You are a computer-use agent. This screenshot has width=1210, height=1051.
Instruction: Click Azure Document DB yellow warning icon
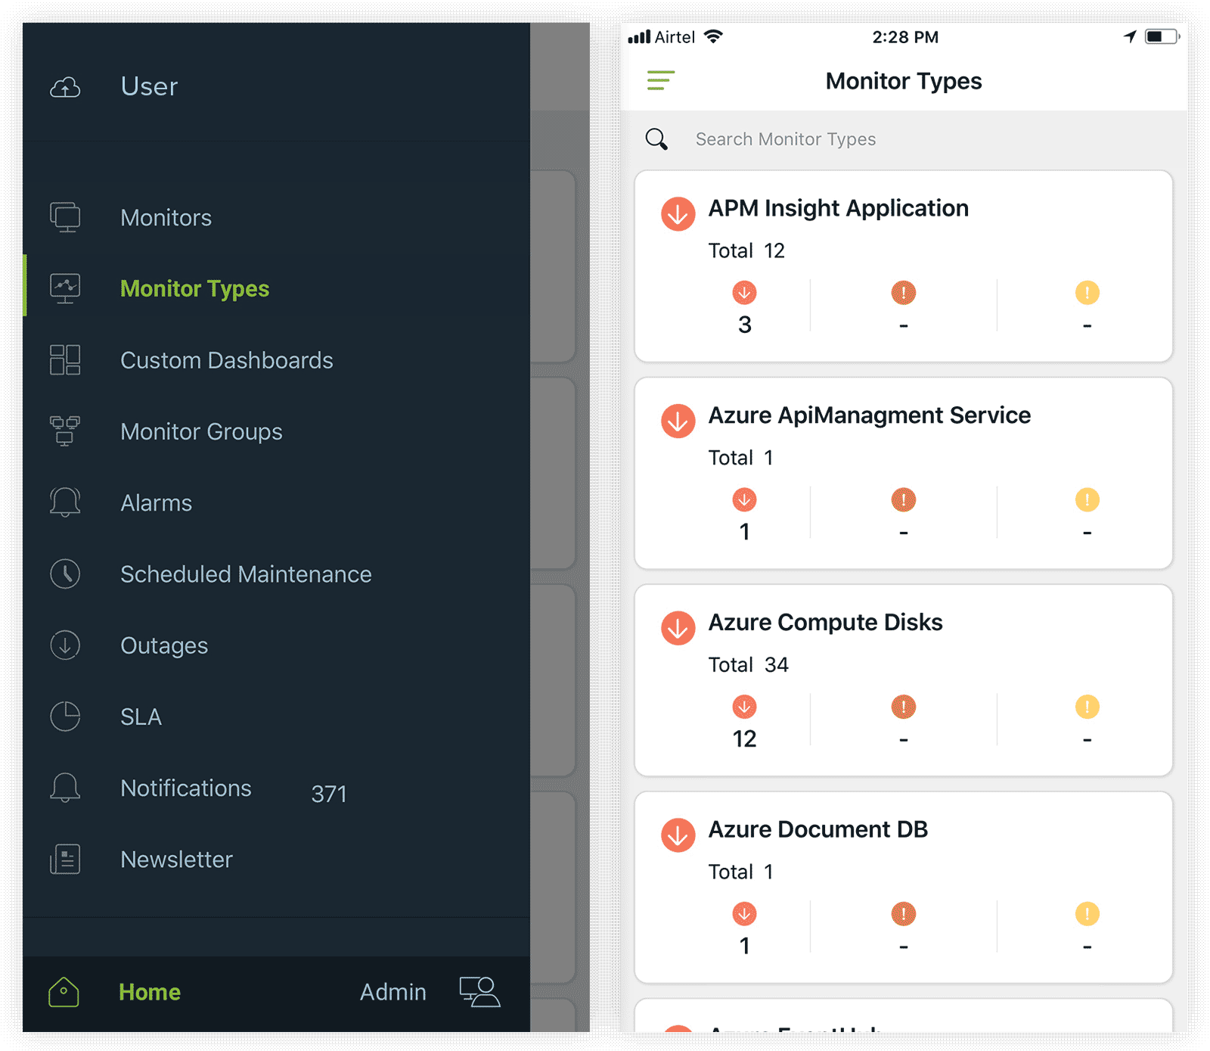[x=1087, y=914]
